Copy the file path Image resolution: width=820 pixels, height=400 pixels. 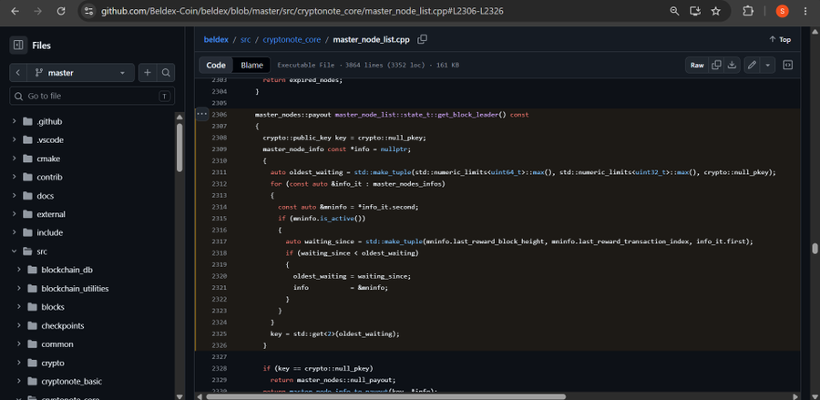(422, 39)
